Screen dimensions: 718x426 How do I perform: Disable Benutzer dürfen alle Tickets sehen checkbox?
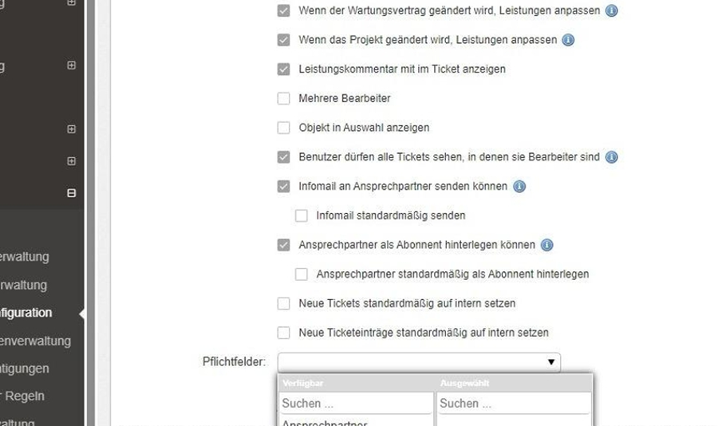click(283, 157)
